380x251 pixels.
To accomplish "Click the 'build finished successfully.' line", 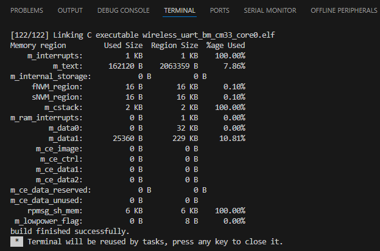I will [x=69, y=232].
